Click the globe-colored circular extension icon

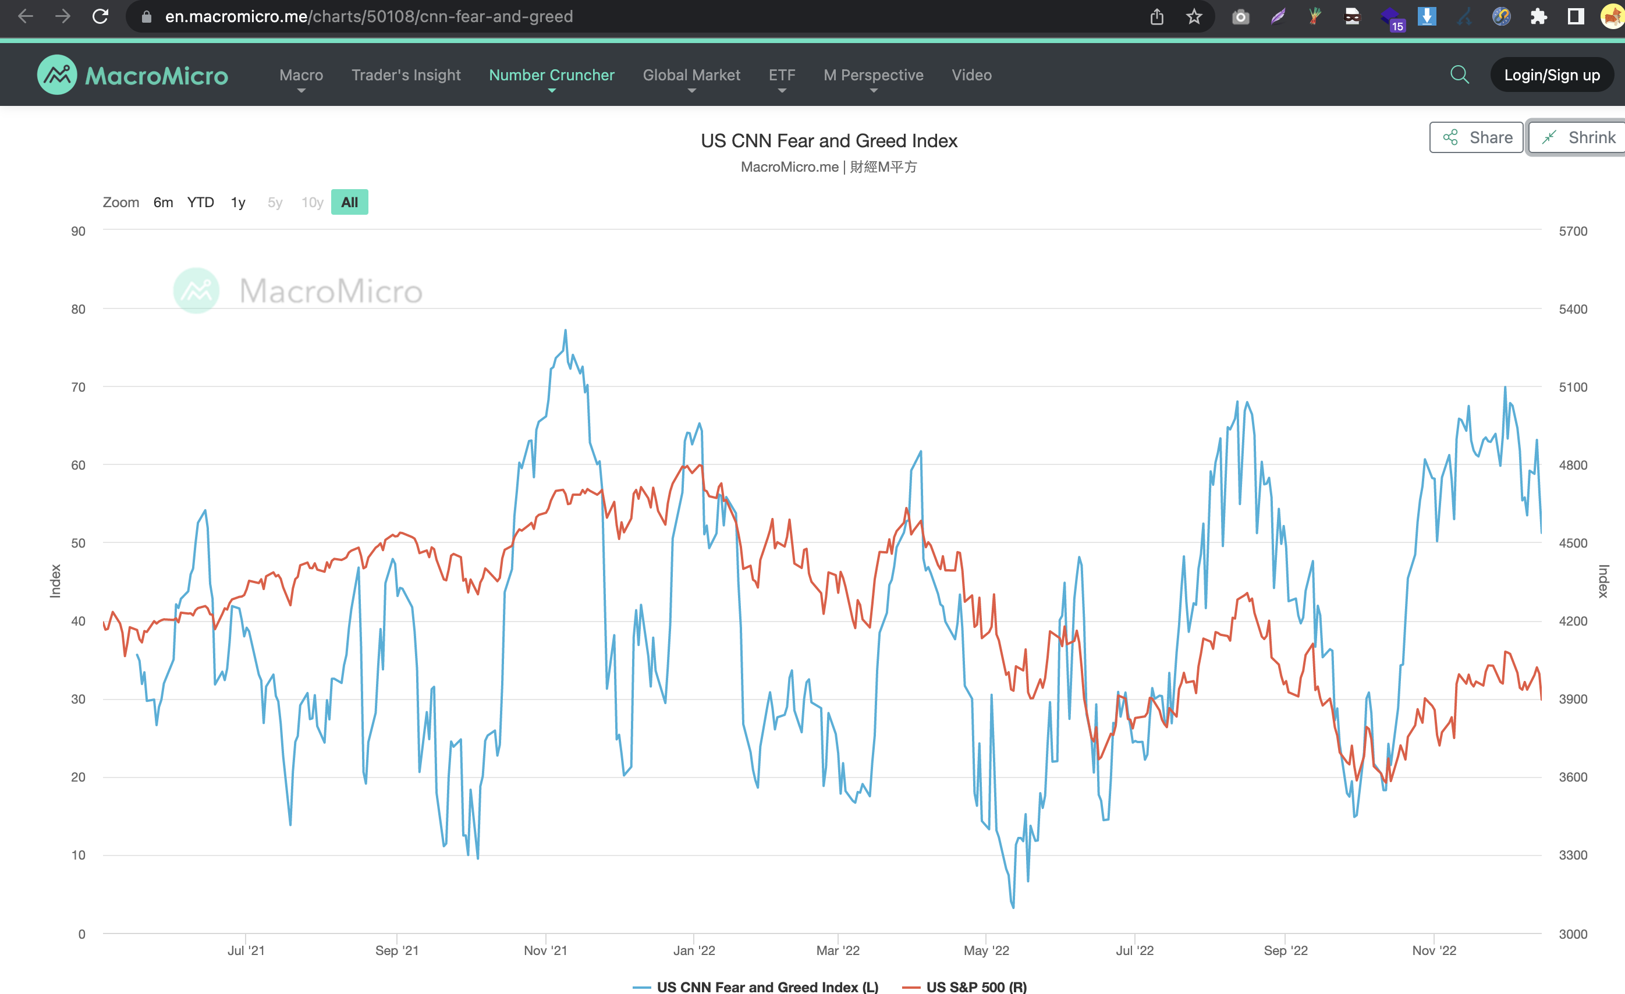click(1502, 16)
